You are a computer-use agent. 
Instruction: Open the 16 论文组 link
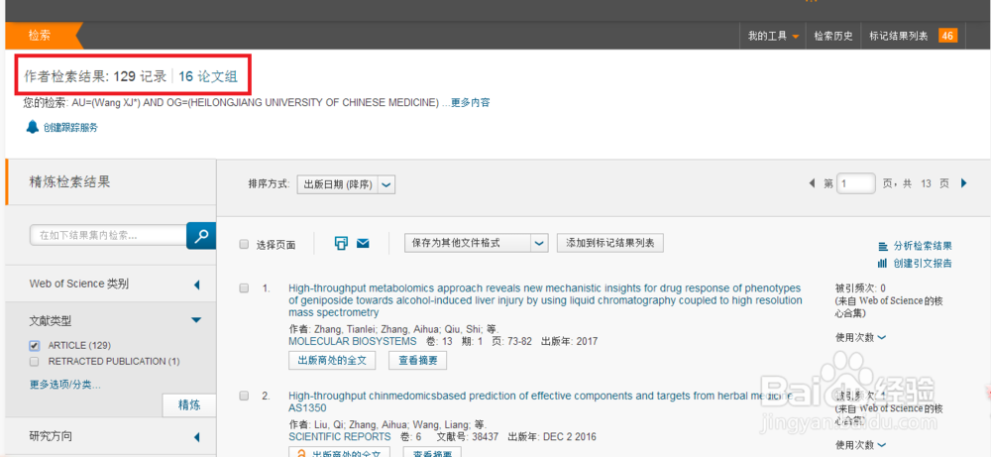pos(208,77)
